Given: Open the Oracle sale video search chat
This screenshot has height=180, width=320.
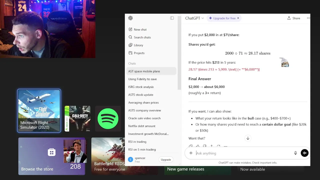Looking at the screenshot, I should point(151,118).
